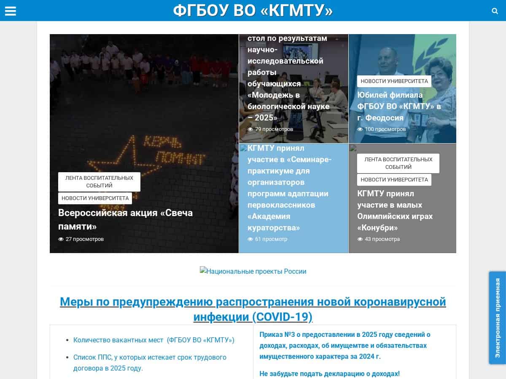Viewport: 506px width, 379px height.
Task: Click the Национальные проекты России image link
Action: pos(253,271)
